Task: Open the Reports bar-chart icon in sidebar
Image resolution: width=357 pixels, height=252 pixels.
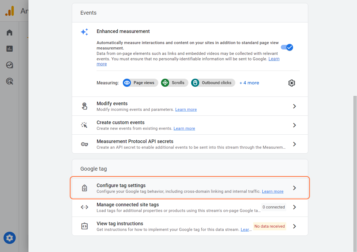Action: coord(9,49)
